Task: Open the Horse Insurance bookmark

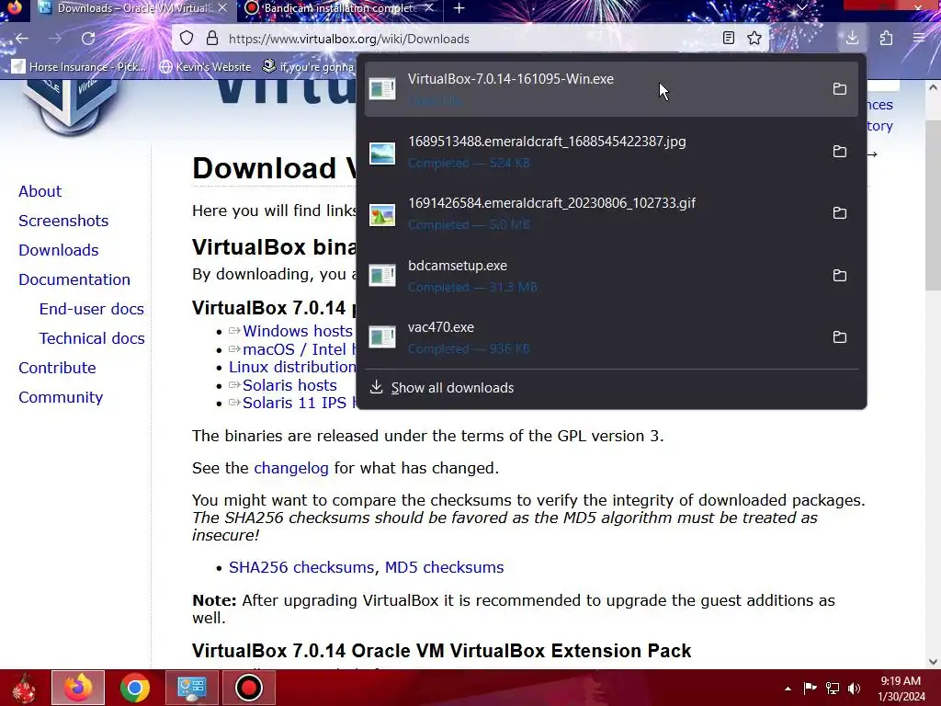Action: 79,66
